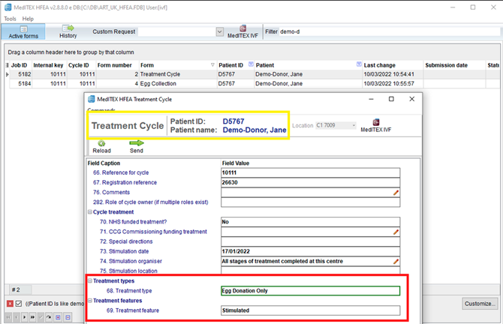Click the Customize button

tap(480, 304)
